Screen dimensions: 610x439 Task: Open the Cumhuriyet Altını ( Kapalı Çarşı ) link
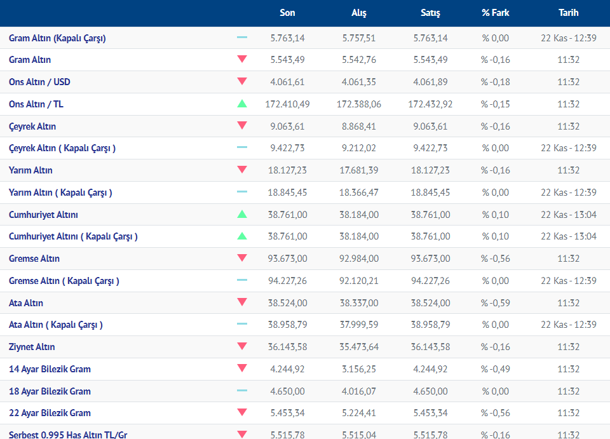coord(73,236)
